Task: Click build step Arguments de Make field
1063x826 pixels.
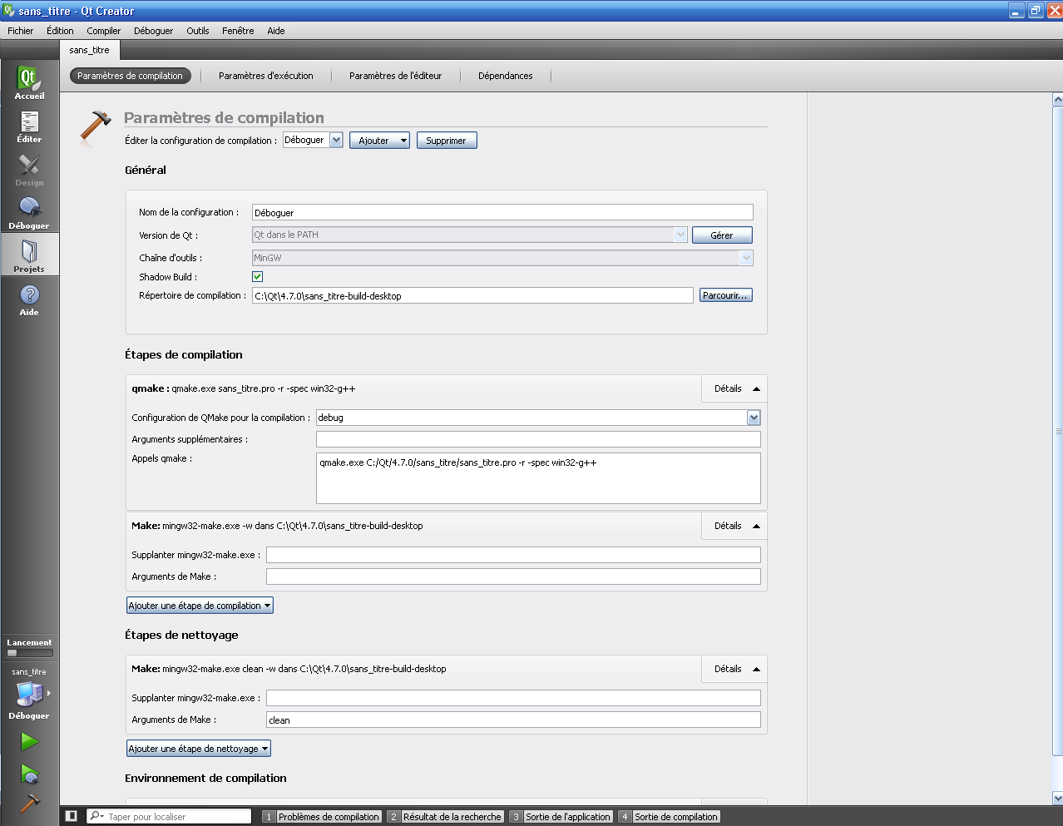Action: click(513, 576)
